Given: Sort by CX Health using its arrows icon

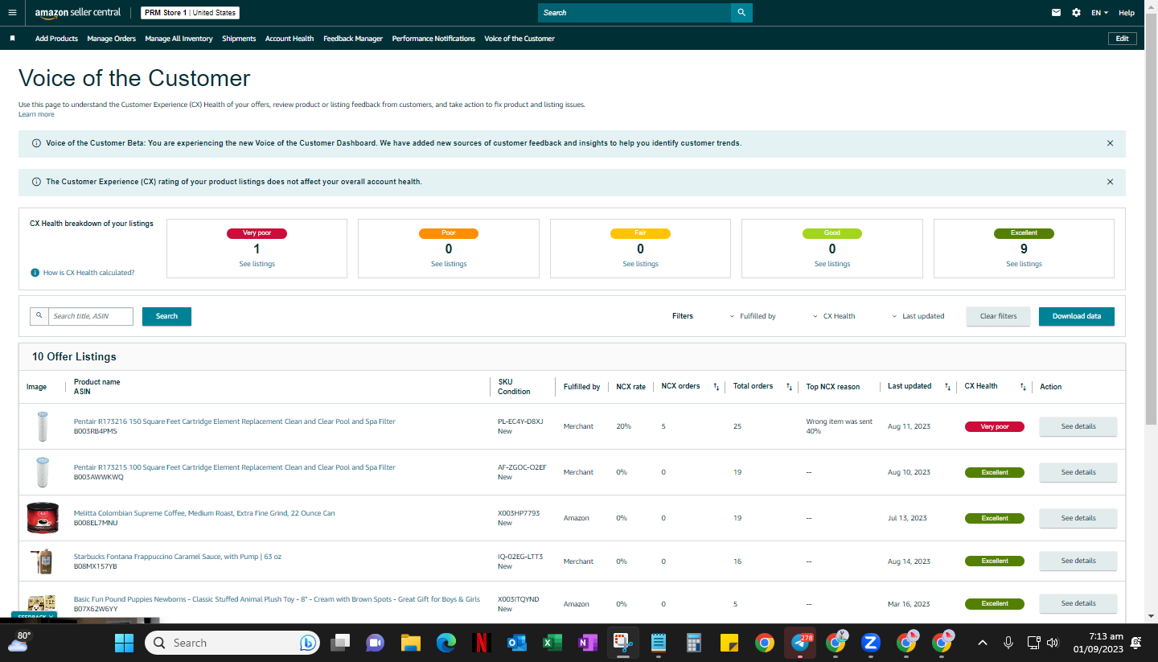Looking at the screenshot, I should (1023, 387).
